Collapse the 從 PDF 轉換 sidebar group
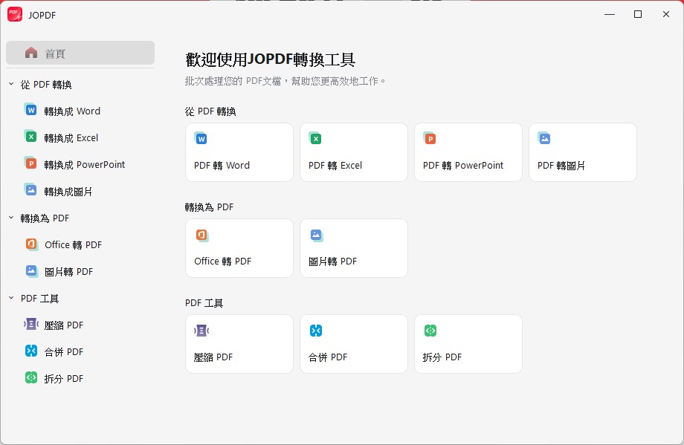The image size is (684, 445). [11, 84]
